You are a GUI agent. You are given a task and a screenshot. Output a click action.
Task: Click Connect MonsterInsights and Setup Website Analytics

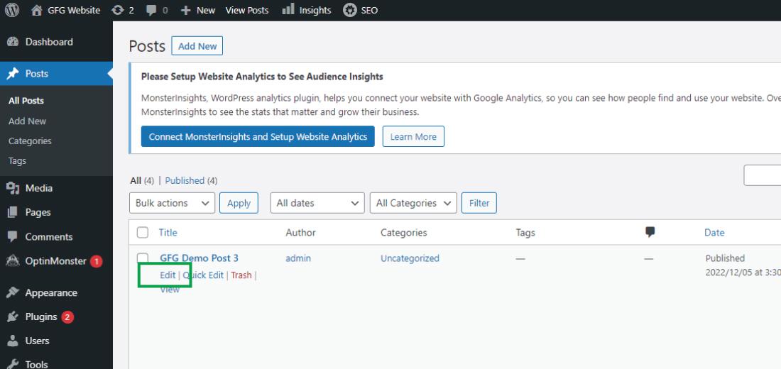(x=258, y=137)
